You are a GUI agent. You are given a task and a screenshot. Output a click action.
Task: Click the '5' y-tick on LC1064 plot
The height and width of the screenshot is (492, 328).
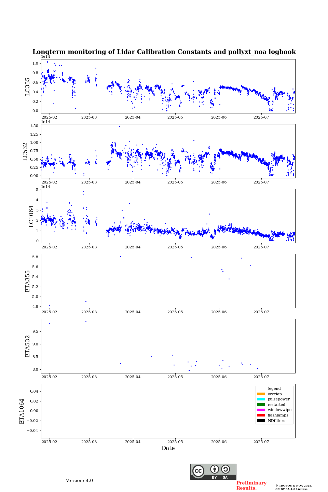[37, 190]
